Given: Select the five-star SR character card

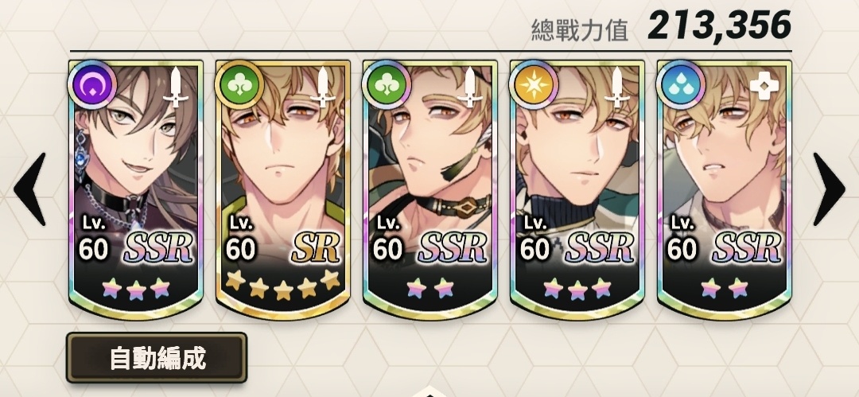Looking at the screenshot, I should click(x=282, y=189).
